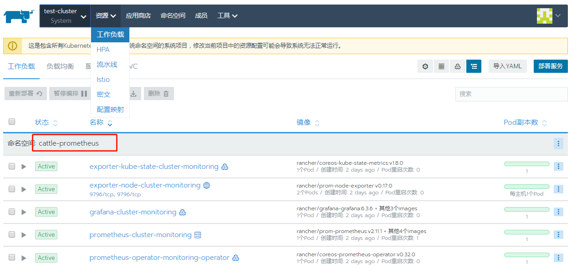Screen dimensions: 582x269
Task: Click the download workloads icon
Action: pyautogui.click(x=134, y=94)
